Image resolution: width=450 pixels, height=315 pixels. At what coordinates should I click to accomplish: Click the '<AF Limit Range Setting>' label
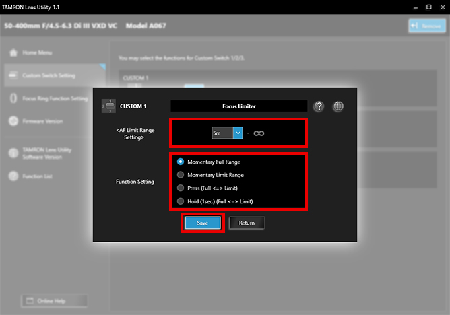coord(135,133)
